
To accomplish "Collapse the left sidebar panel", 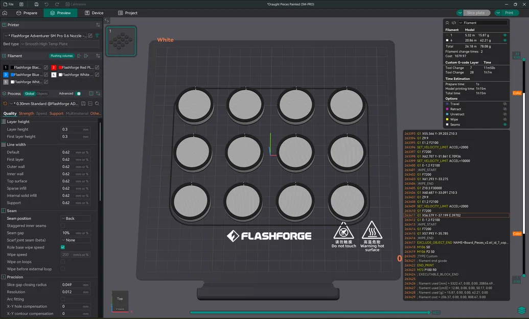I will point(107,20).
